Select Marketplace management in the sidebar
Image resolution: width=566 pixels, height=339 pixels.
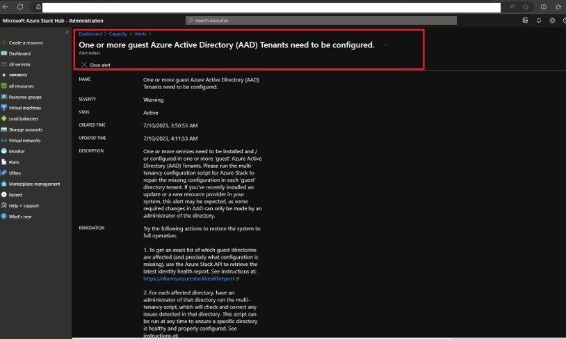34,184
